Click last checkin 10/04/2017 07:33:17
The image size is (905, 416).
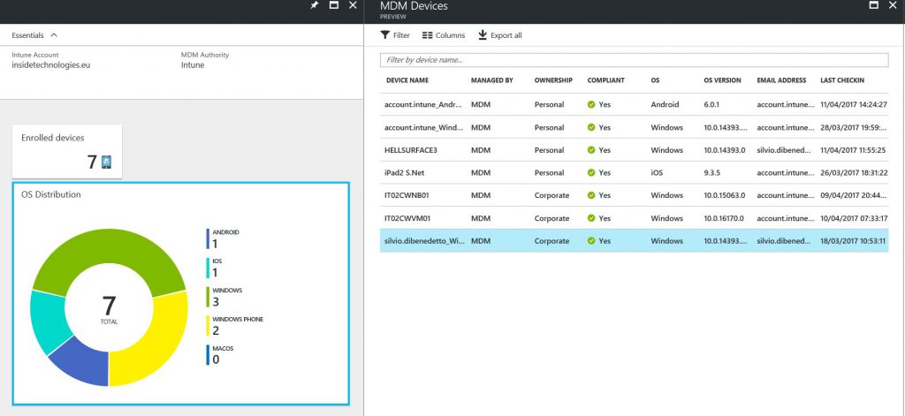(854, 218)
